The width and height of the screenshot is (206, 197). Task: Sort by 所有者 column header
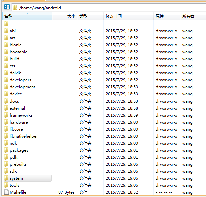coord(193,16)
